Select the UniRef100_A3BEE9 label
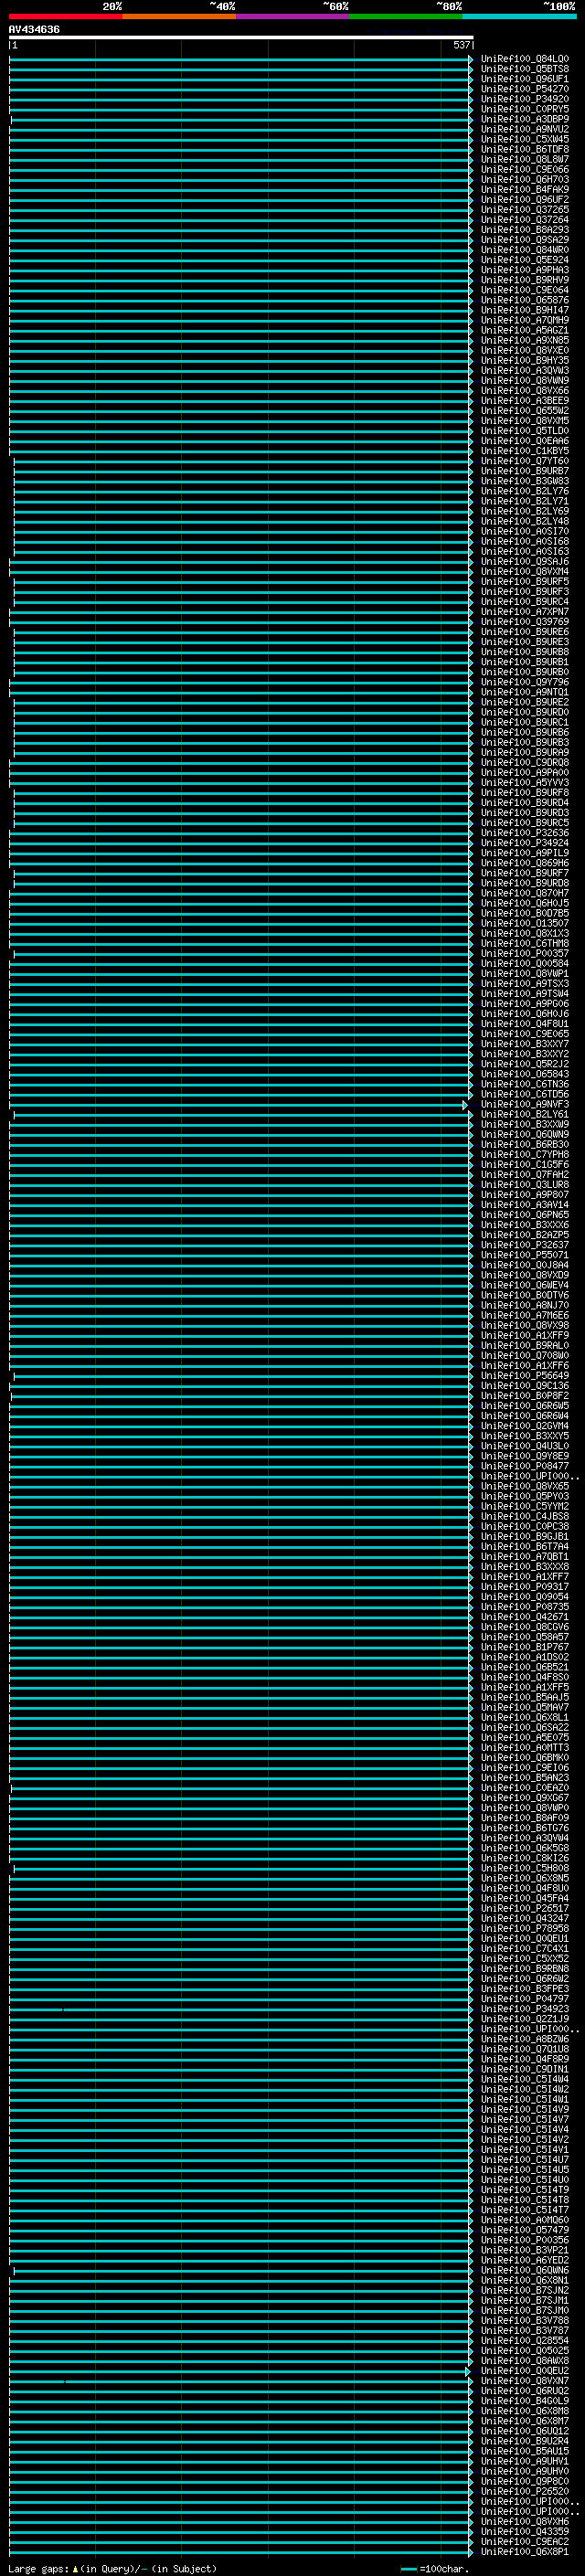Image resolution: width=585 pixels, height=2576 pixels. pyautogui.click(x=525, y=400)
